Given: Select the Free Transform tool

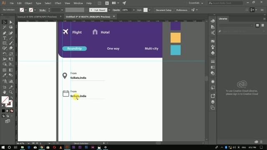Looking at the screenshot, I should click(x=11, y=59).
